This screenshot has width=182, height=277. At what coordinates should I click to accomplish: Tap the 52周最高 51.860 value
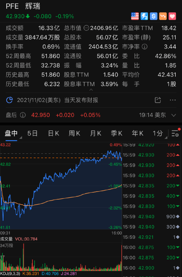click(x=51, y=56)
